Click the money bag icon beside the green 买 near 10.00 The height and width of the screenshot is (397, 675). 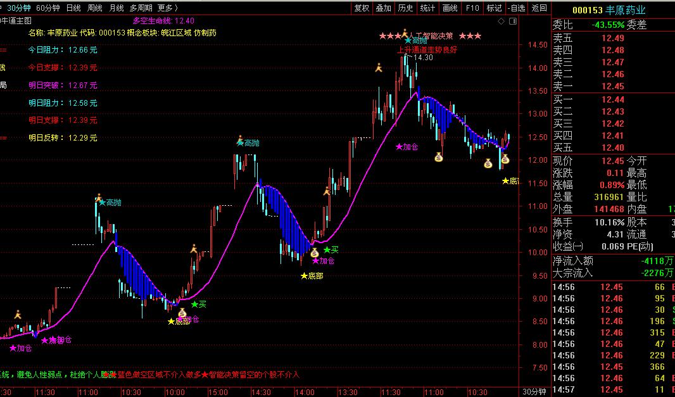[315, 253]
